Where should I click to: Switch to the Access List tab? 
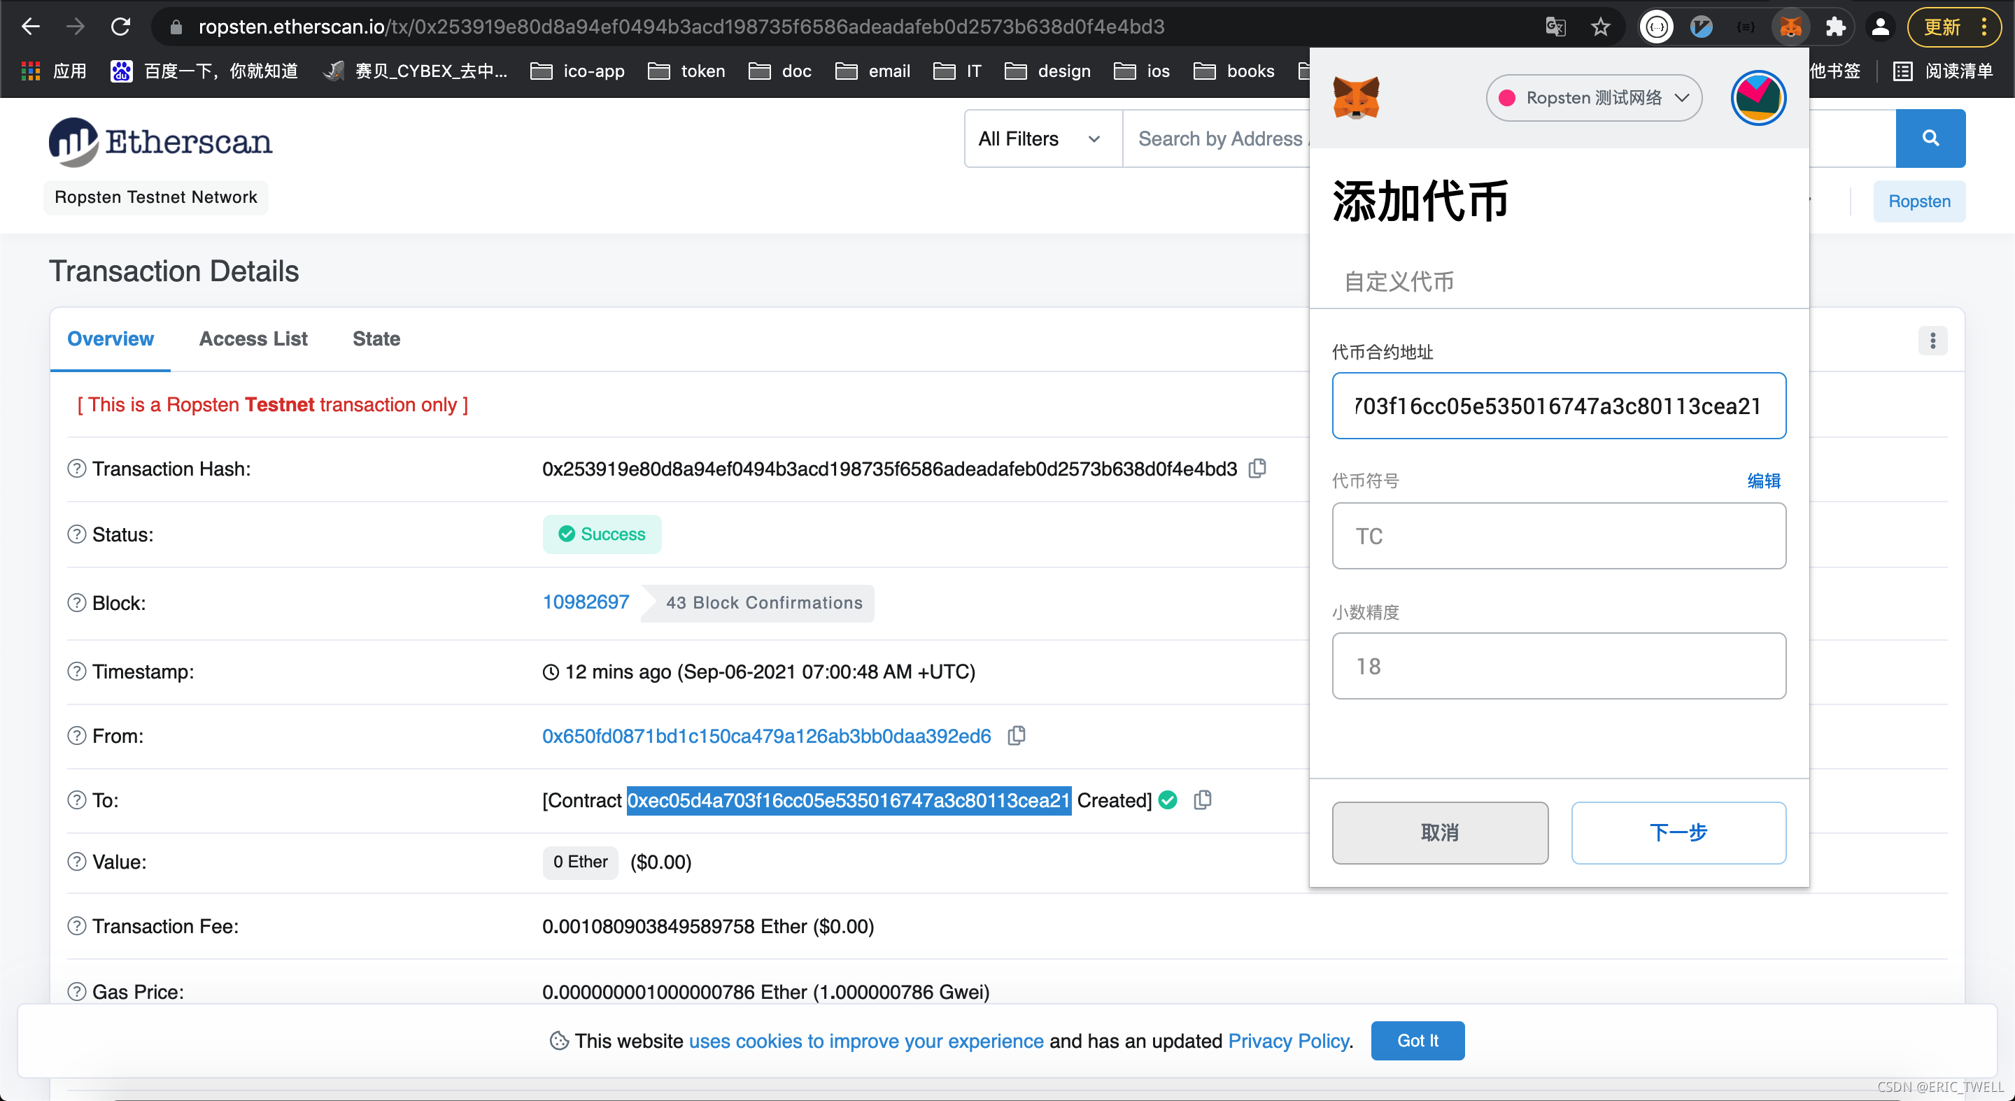point(253,339)
